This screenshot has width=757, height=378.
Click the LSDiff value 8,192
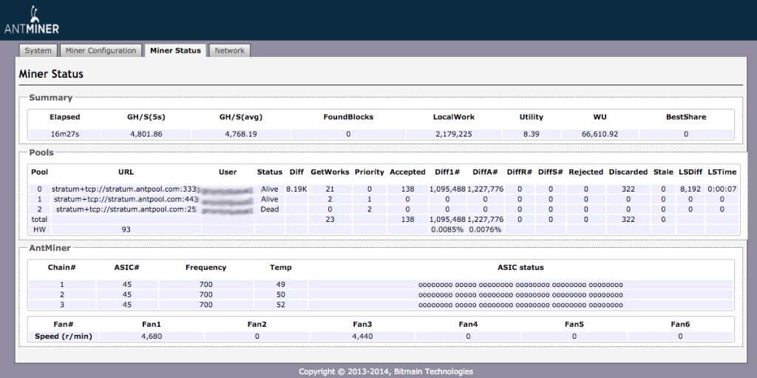pyautogui.click(x=690, y=189)
